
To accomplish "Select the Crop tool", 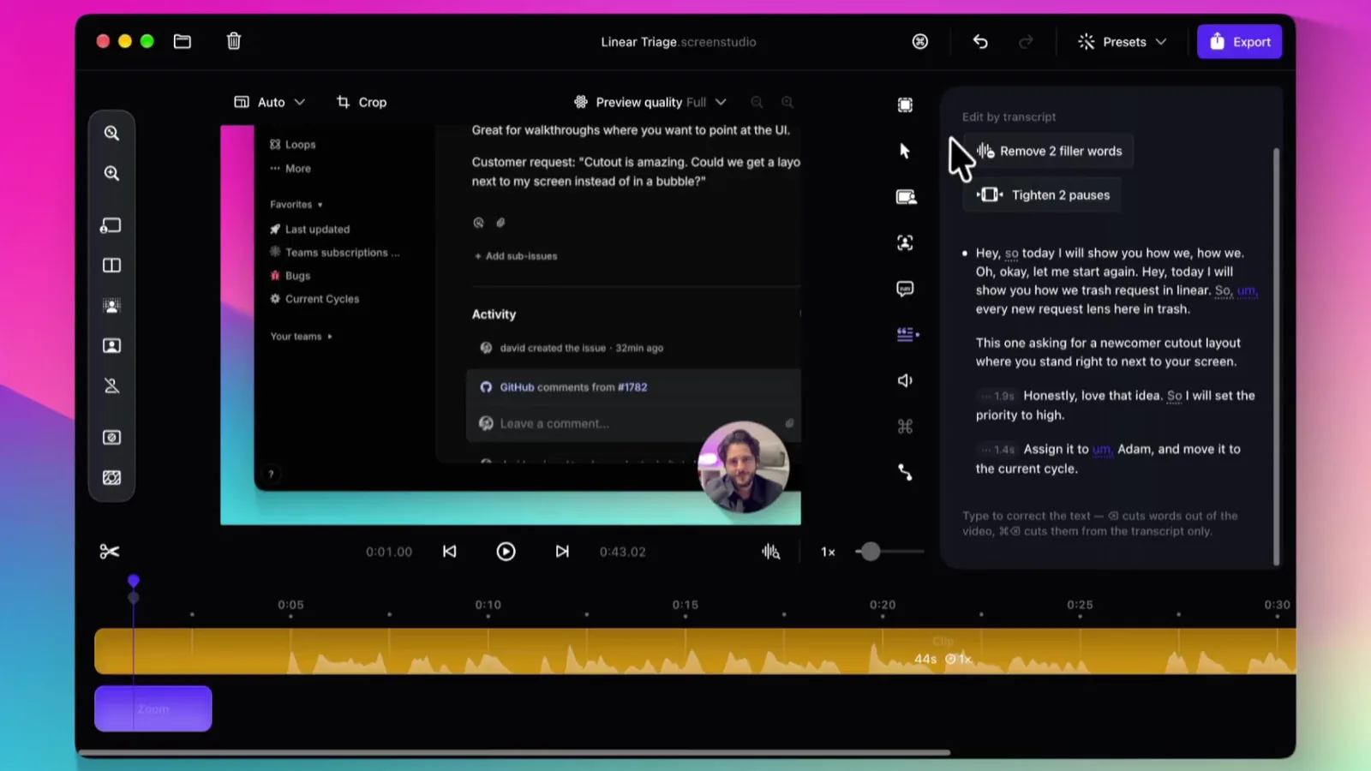I will (362, 102).
